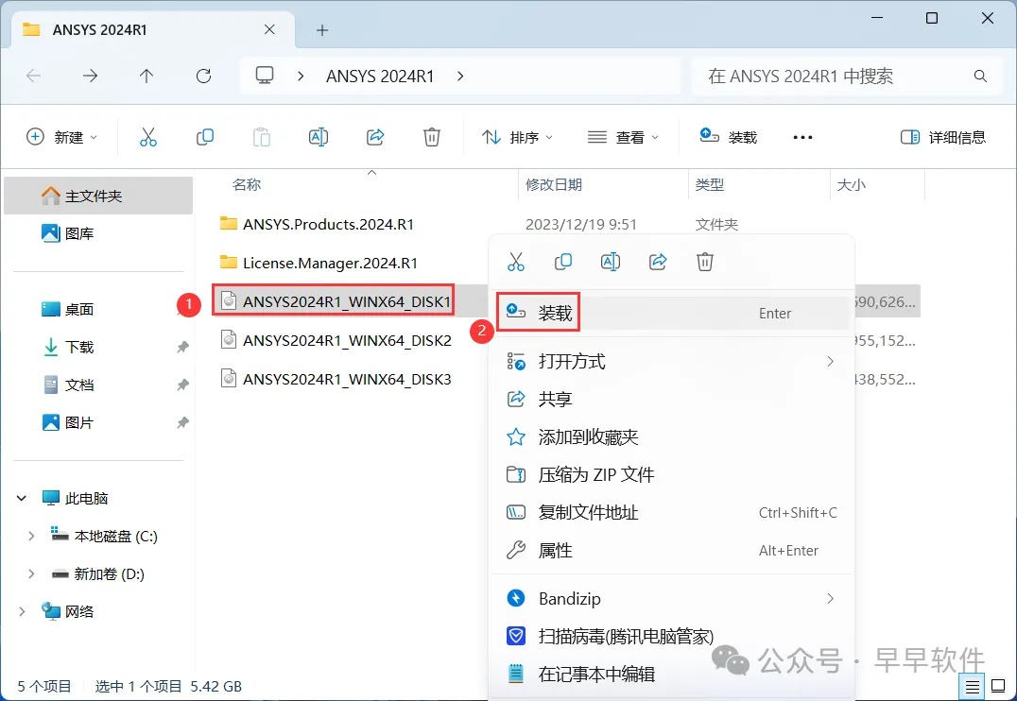Select the License.Manager.2024.R1 folder
This screenshot has width=1017, height=701.
[x=330, y=263]
